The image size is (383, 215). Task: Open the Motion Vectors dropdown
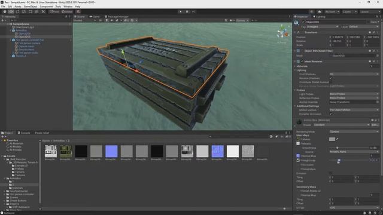(x=354, y=110)
